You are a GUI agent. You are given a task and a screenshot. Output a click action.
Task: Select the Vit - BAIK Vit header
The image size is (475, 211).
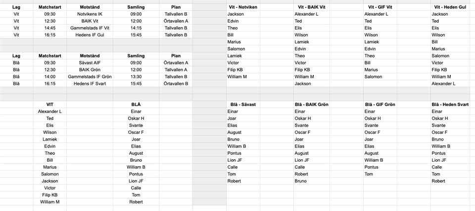(312, 7)
